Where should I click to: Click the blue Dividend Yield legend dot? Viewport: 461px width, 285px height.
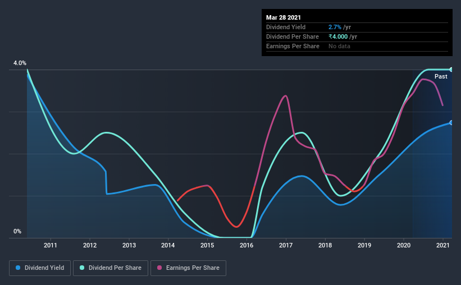click(18, 268)
